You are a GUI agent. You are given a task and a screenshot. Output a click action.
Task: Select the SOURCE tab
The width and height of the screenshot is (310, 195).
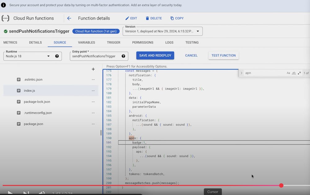point(60,42)
